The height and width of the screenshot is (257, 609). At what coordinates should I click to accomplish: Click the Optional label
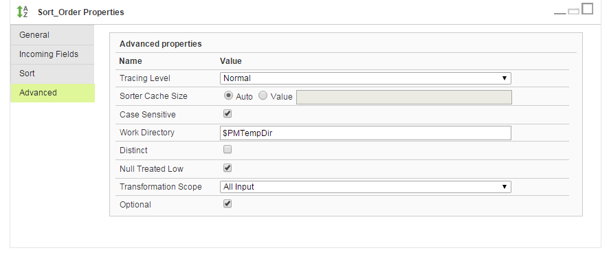(135, 205)
